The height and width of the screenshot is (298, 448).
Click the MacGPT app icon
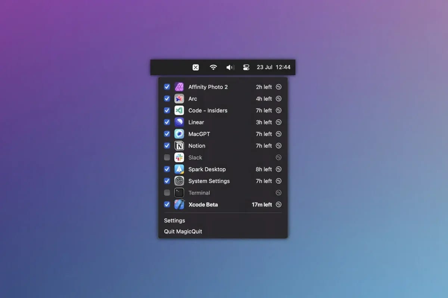pyautogui.click(x=179, y=134)
